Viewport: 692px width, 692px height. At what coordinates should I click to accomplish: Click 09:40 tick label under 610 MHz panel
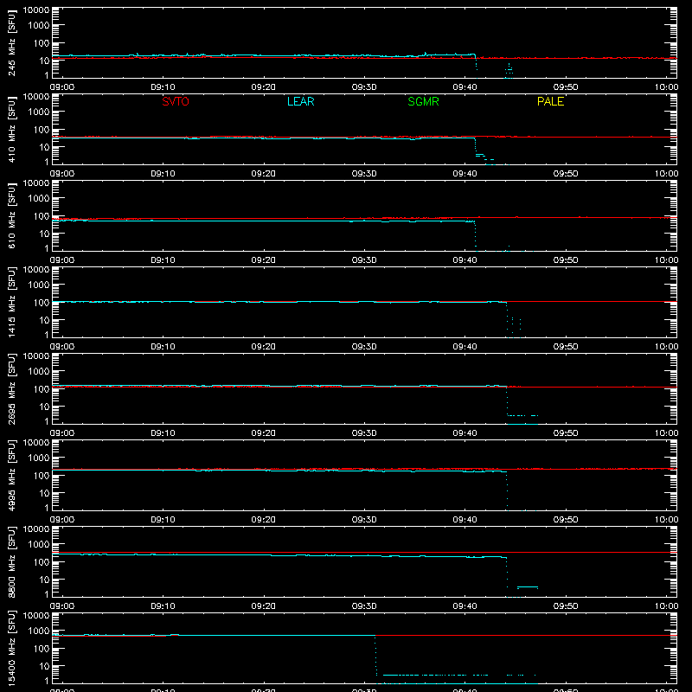(x=465, y=260)
